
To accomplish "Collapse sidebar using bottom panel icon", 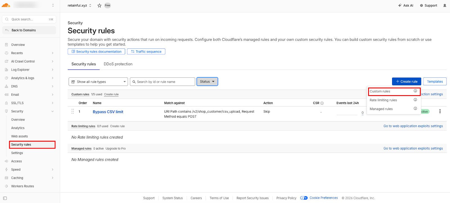I will 5,198.
